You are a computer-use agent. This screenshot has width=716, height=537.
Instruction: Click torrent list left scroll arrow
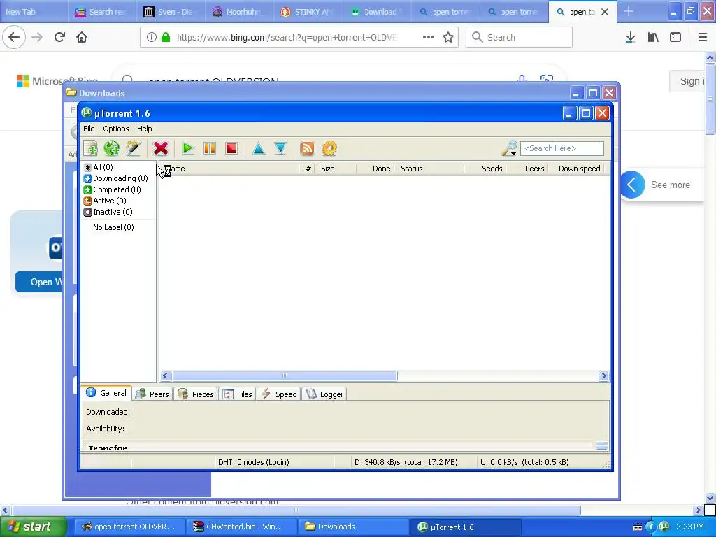tap(165, 375)
